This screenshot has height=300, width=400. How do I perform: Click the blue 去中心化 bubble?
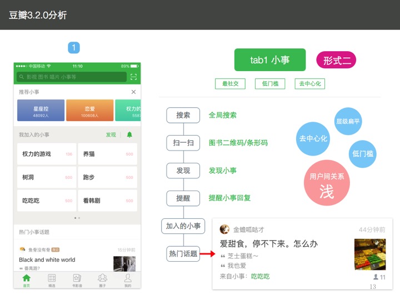pyautogui.click(x=313, y=139)
